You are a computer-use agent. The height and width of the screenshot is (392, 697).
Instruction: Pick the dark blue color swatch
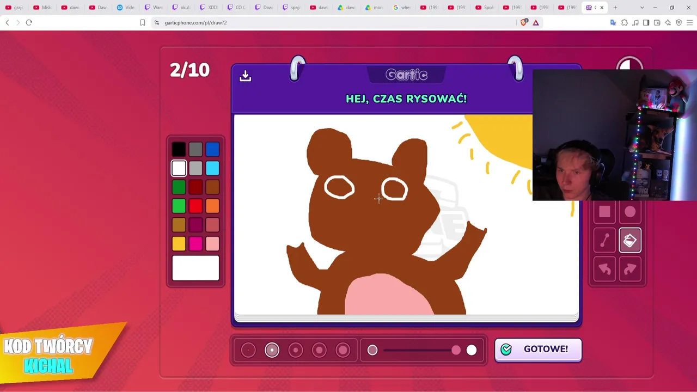pos(212,149)
